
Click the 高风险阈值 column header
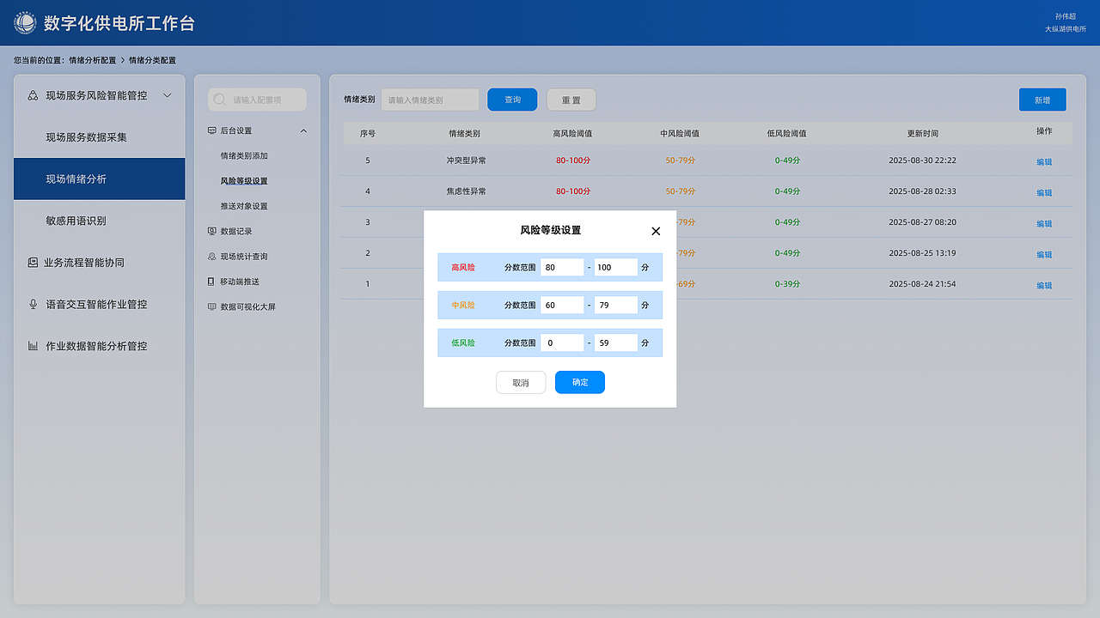[572, 134]
